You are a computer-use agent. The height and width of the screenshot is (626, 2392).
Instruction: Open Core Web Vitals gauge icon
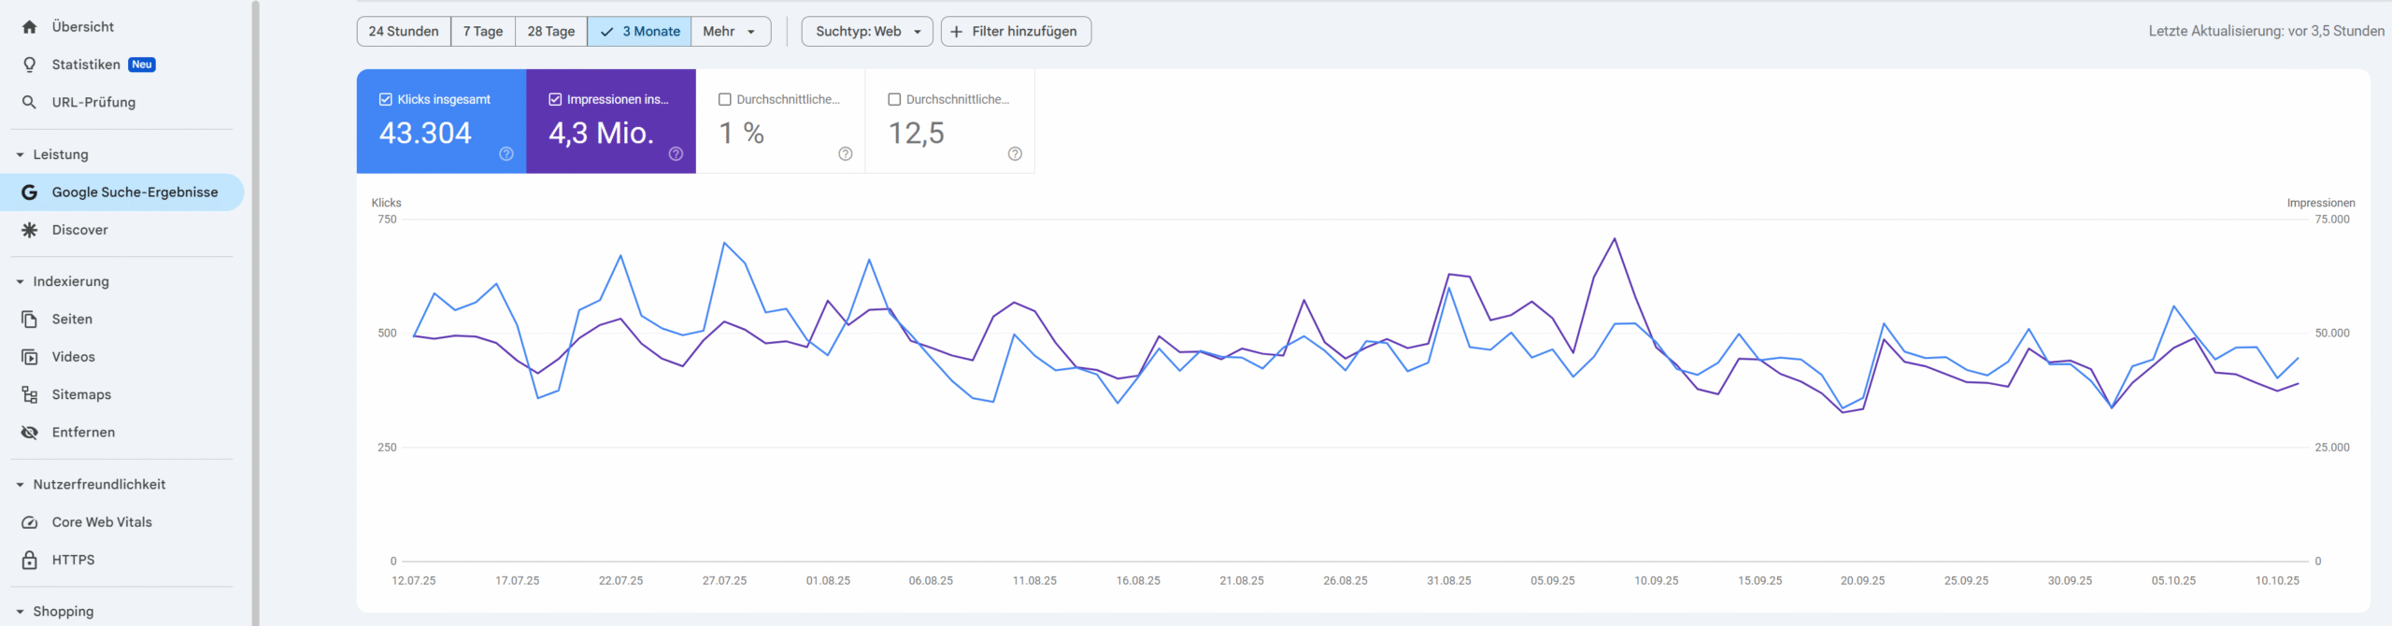pos(29,522)
